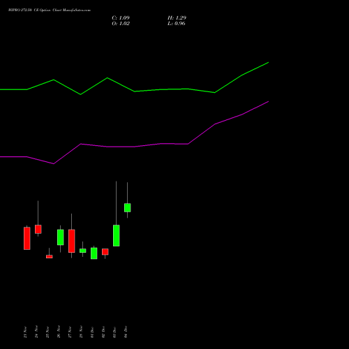Click the '24 Nov' date axis label
Viewport: 349px width, 349px height.
pyautogui.click(x=36, y=332)
